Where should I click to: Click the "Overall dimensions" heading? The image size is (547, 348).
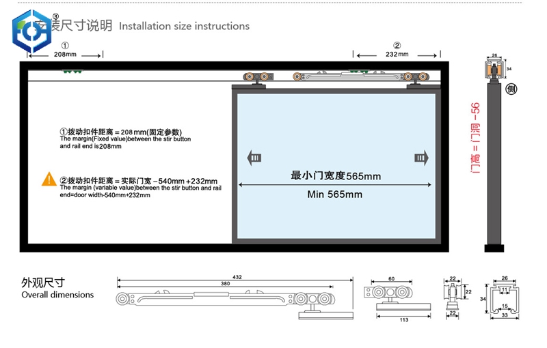click(x=57, y=295)
